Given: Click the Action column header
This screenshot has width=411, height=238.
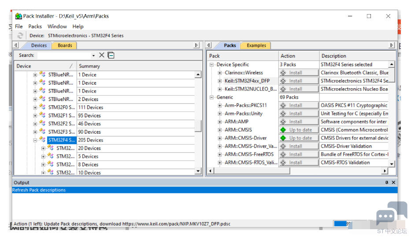Looking at the screenshot, I should coord(299,56).
